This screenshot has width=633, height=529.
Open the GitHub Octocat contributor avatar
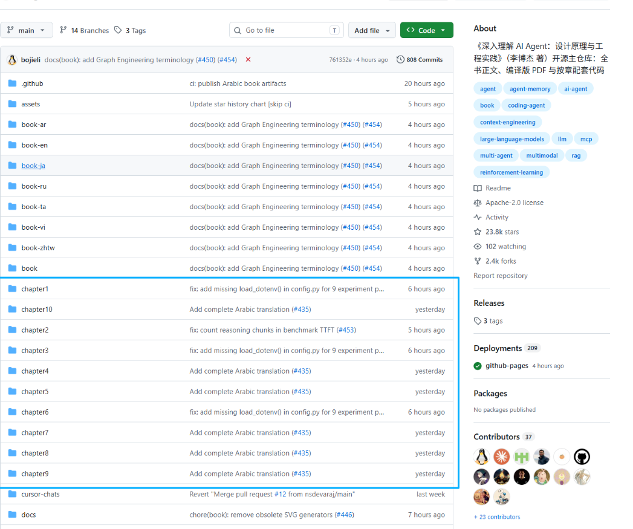click(x=582, y=456)
